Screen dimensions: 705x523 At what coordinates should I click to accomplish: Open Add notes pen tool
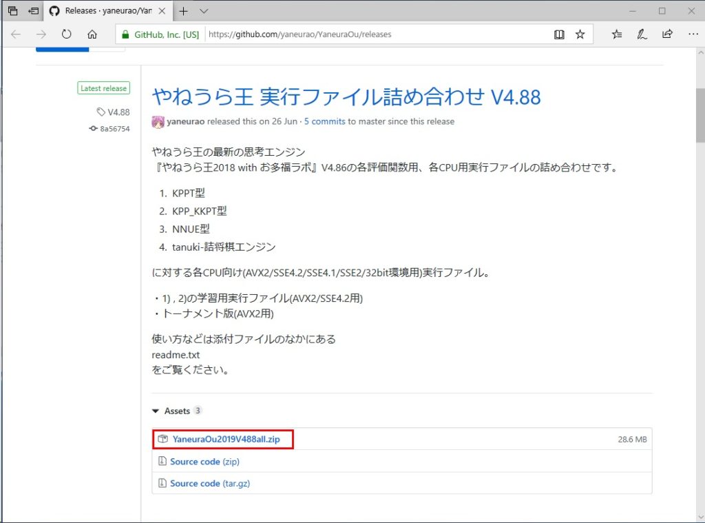(642, 34)
